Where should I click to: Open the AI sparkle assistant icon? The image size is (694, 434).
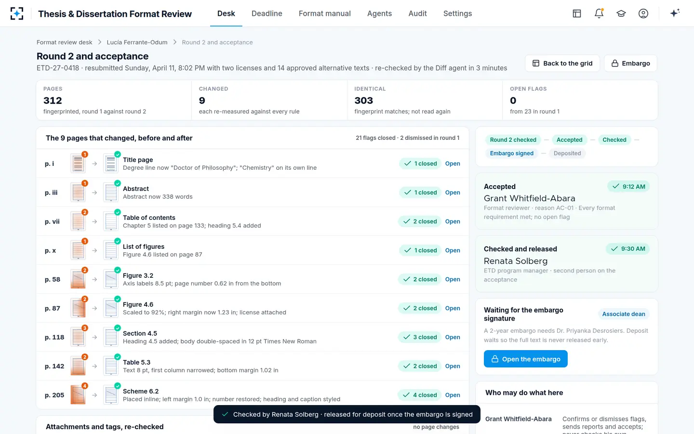pos(675,13)
